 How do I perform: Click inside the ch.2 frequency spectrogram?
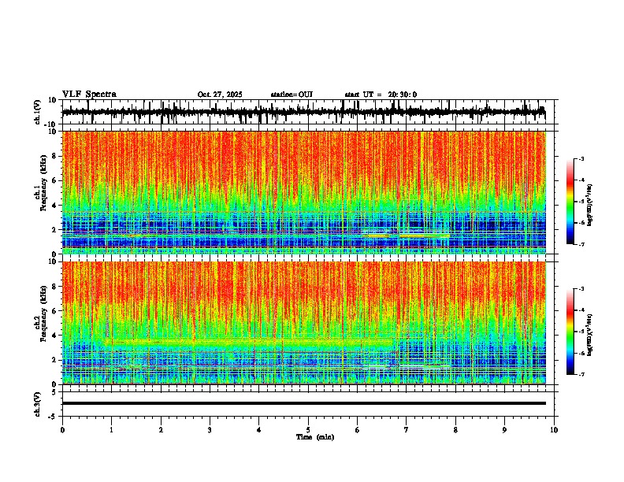(x=303, y=323)
